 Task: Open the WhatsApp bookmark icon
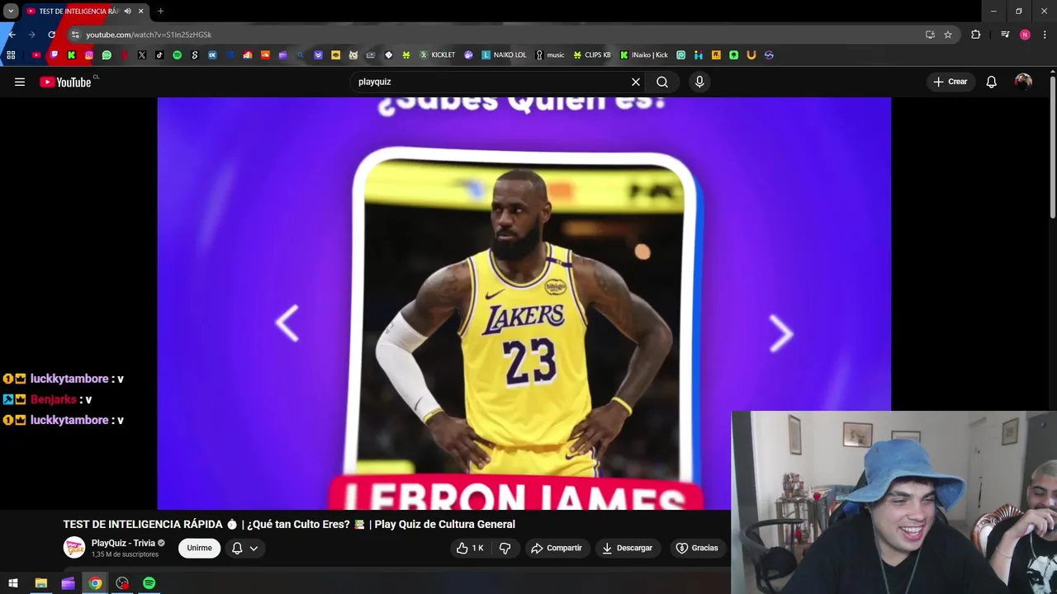click(107, 55)
